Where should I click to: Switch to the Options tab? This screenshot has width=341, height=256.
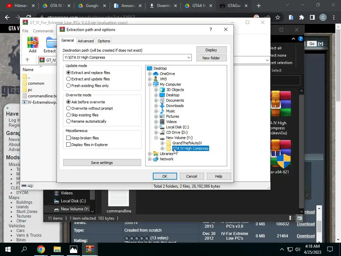pos(104,41)
